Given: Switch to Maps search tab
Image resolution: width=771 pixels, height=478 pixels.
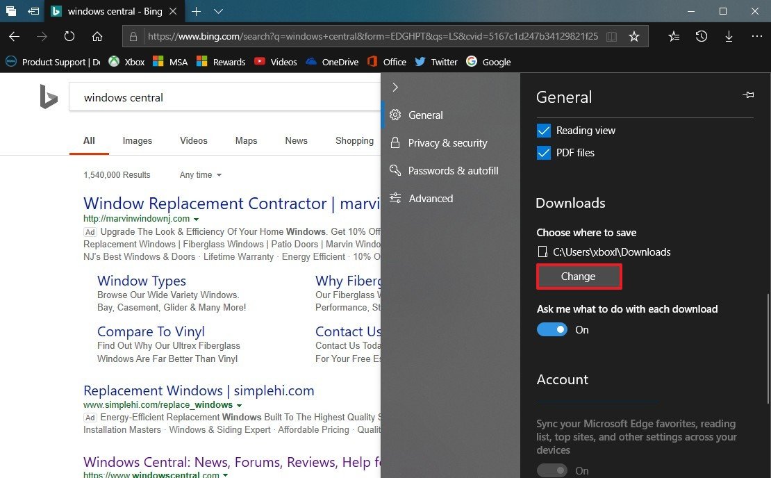Looking at the screenshot, I should click(x=246, y=140).
